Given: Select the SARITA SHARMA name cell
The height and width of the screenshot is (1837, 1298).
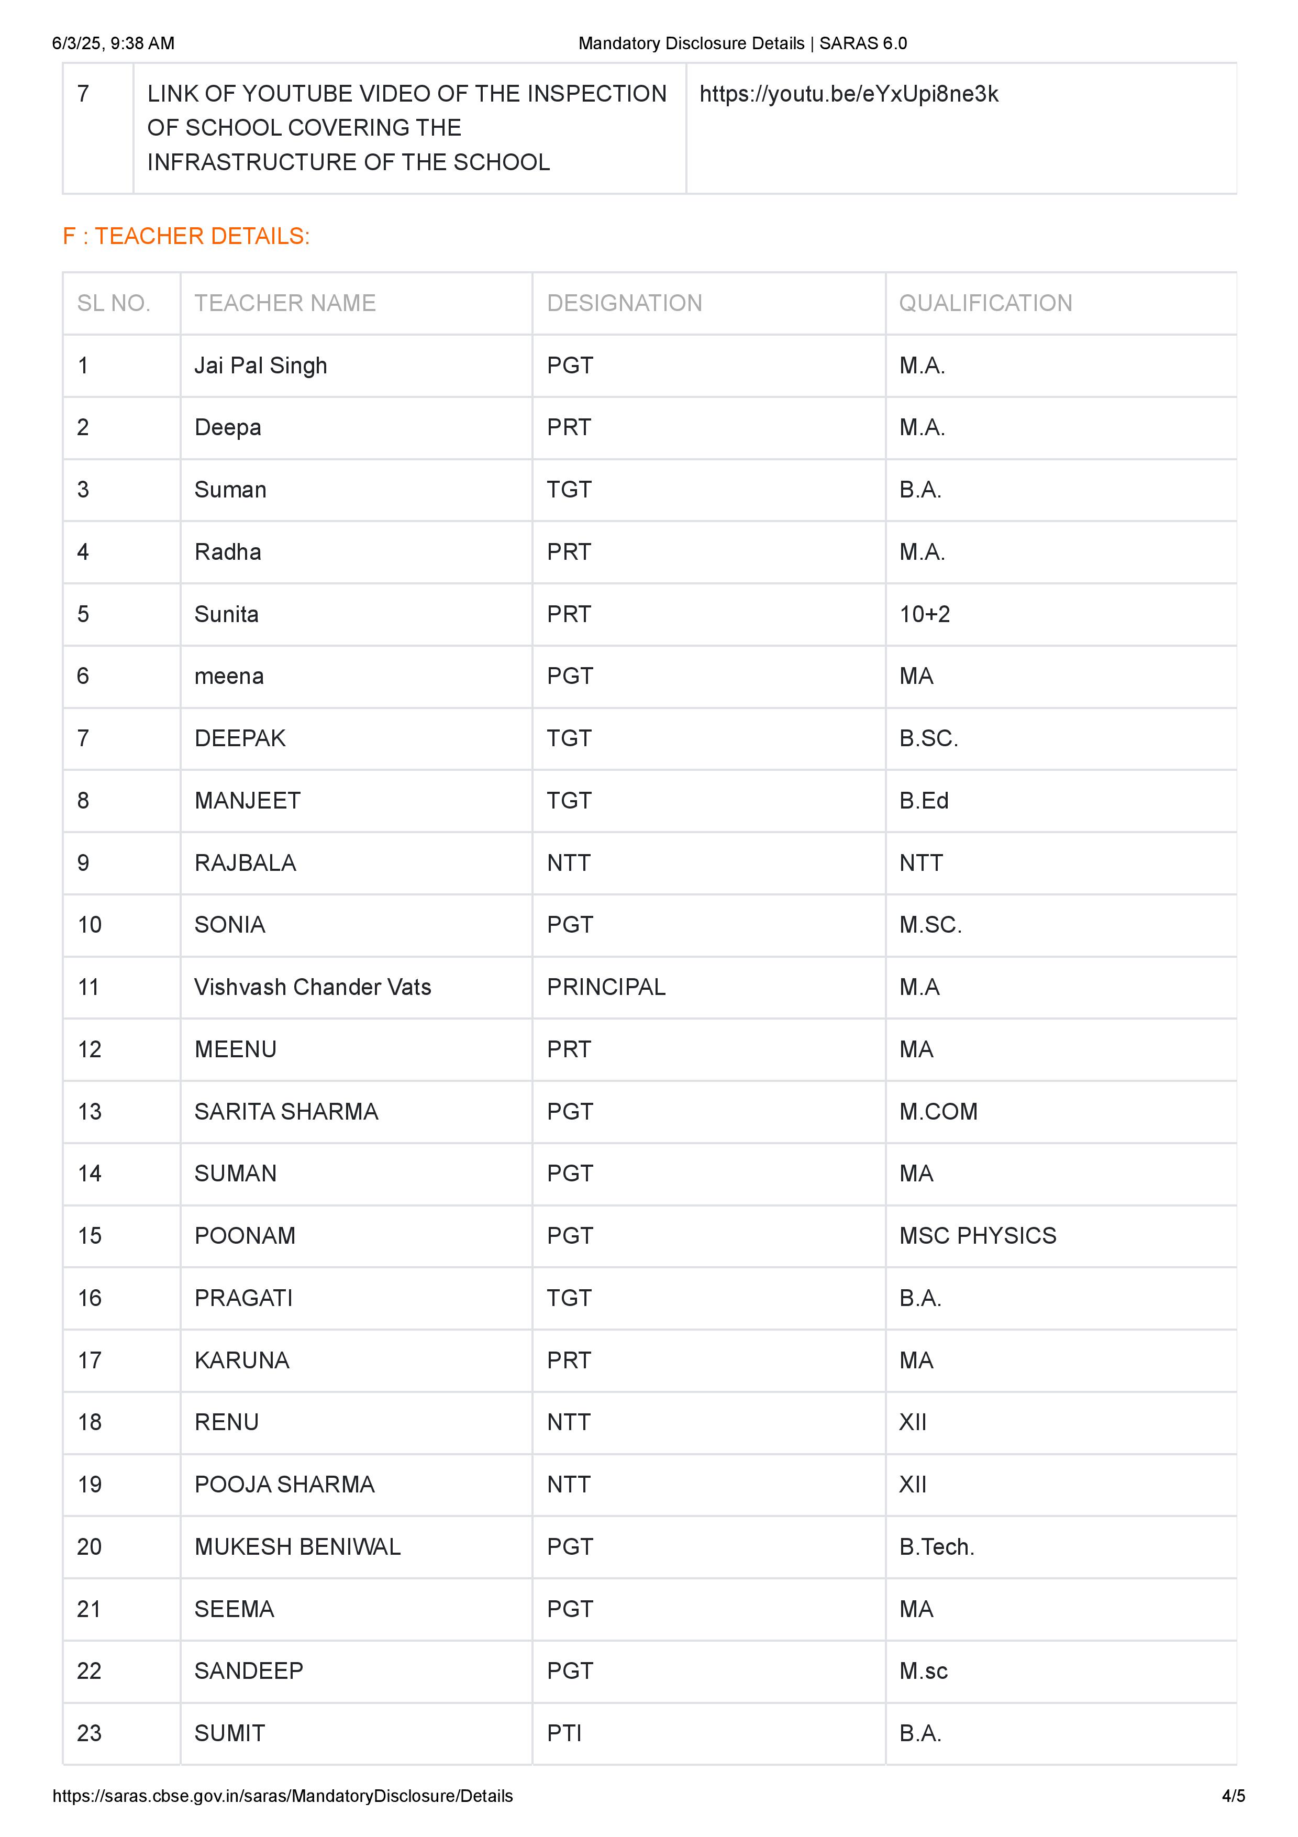Looking at the screenshot, I should tap(286, 1111).
